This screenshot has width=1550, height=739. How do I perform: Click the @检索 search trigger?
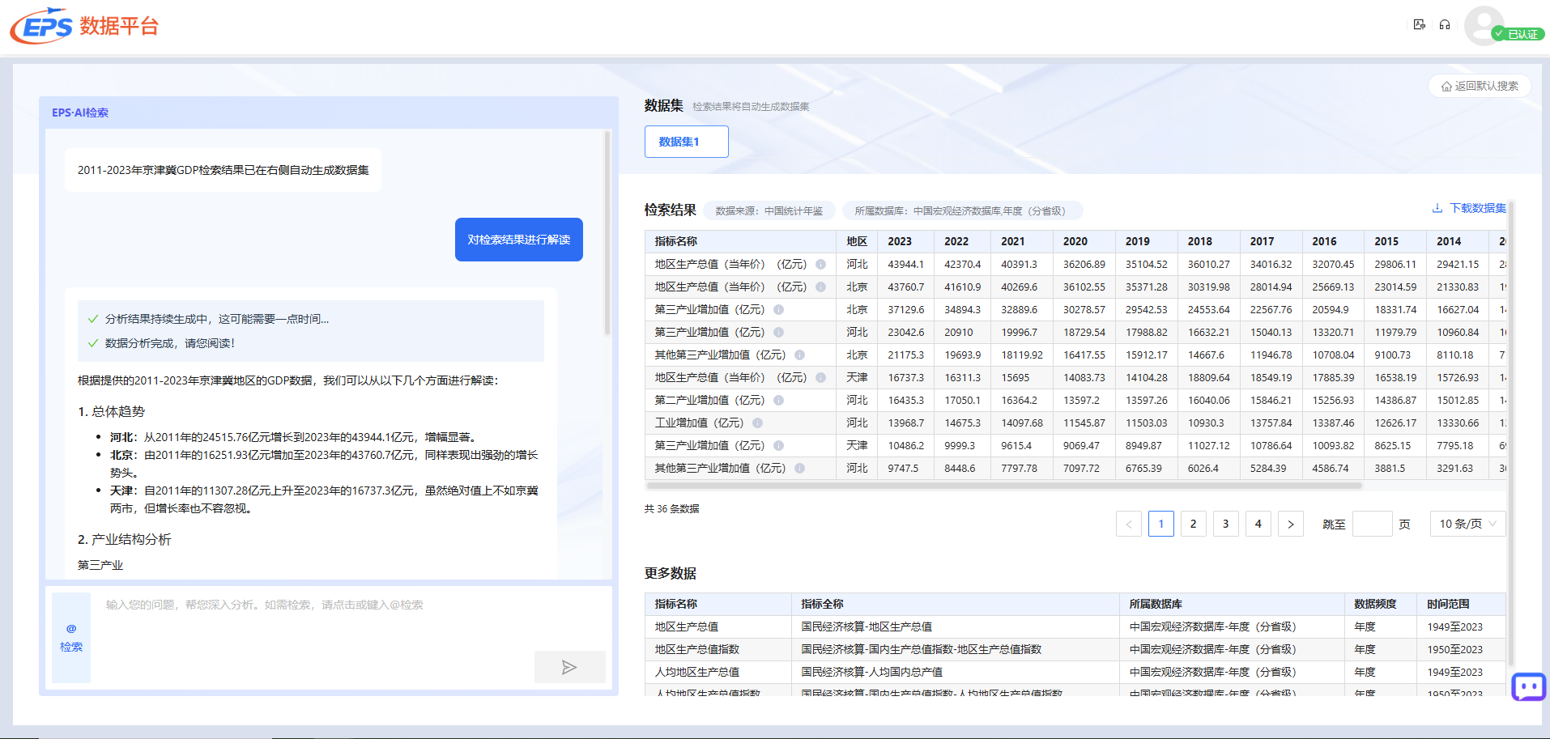tap(71, 638)
